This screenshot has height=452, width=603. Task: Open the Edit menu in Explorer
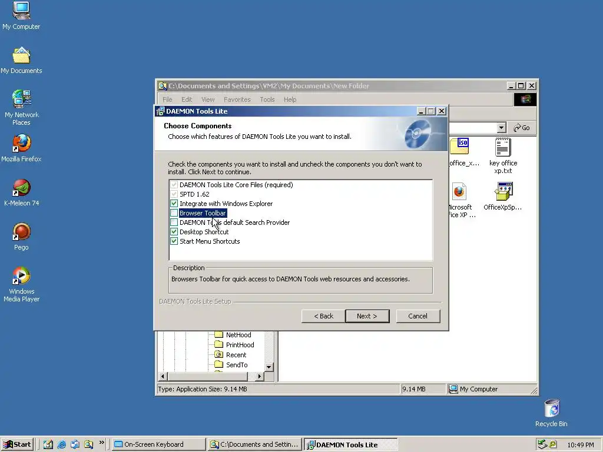click(187, 99)
